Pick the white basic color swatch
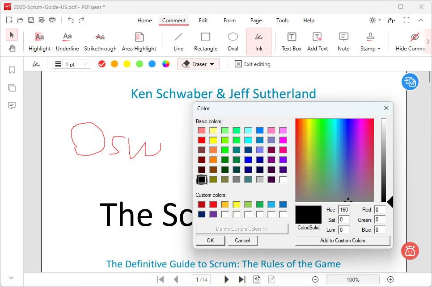432x287 pixels. (x=283, y=179)
